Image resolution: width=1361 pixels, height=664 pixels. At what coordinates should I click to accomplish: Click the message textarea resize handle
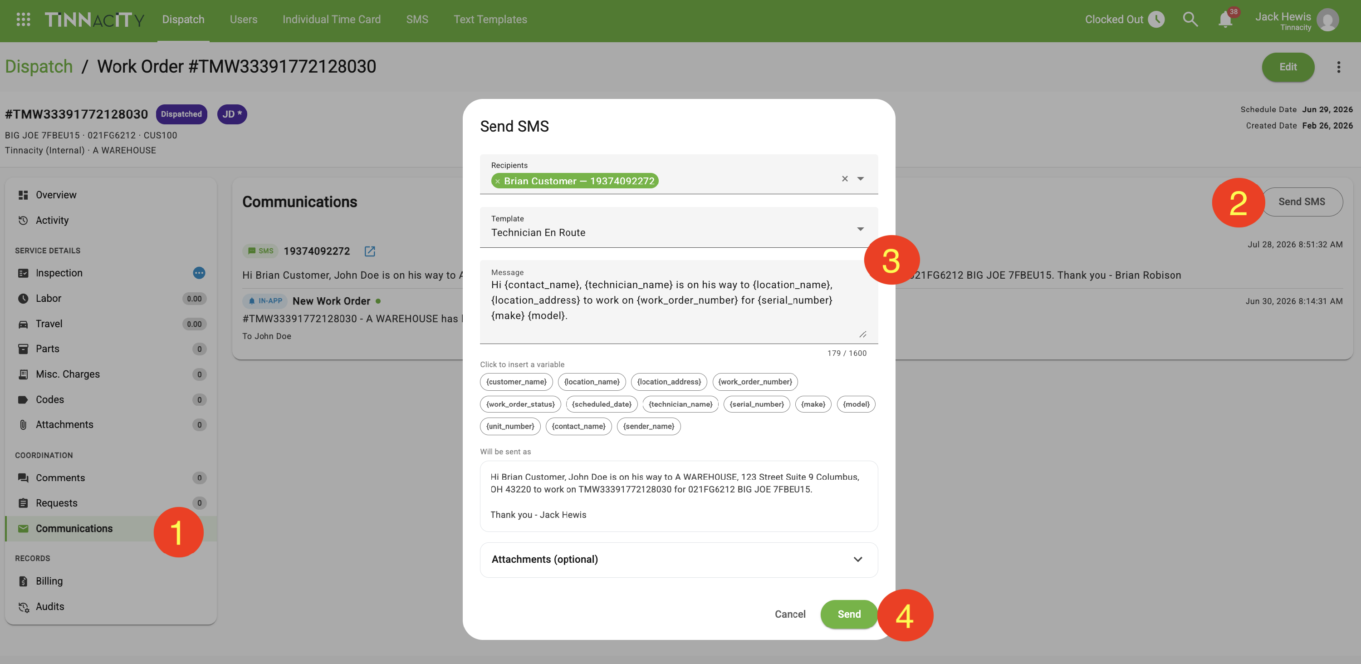(862, 334)
